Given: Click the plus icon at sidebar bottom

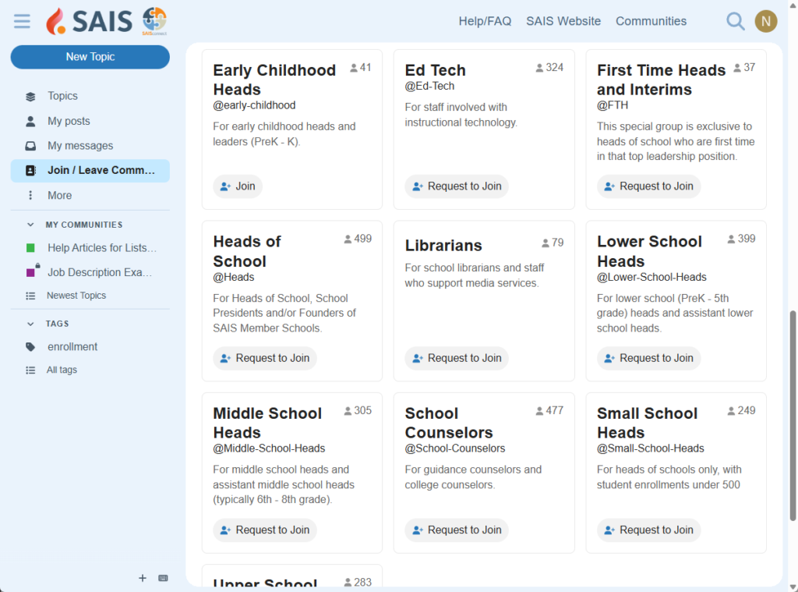Looking at the screenshot, I should (x=142, y=578).
